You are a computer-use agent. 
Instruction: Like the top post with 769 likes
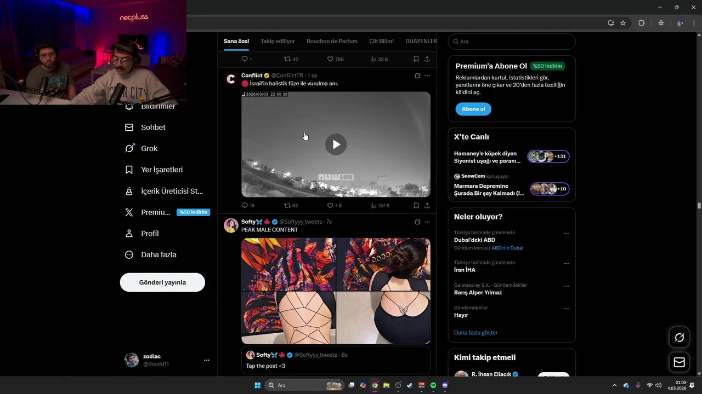335,59
